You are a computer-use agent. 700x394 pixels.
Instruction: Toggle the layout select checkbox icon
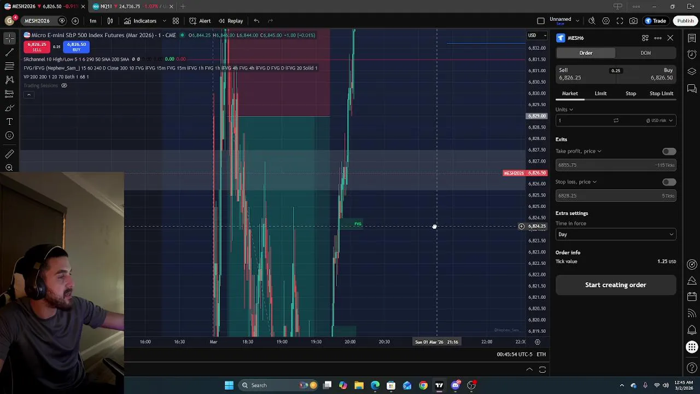click(541, 21)
